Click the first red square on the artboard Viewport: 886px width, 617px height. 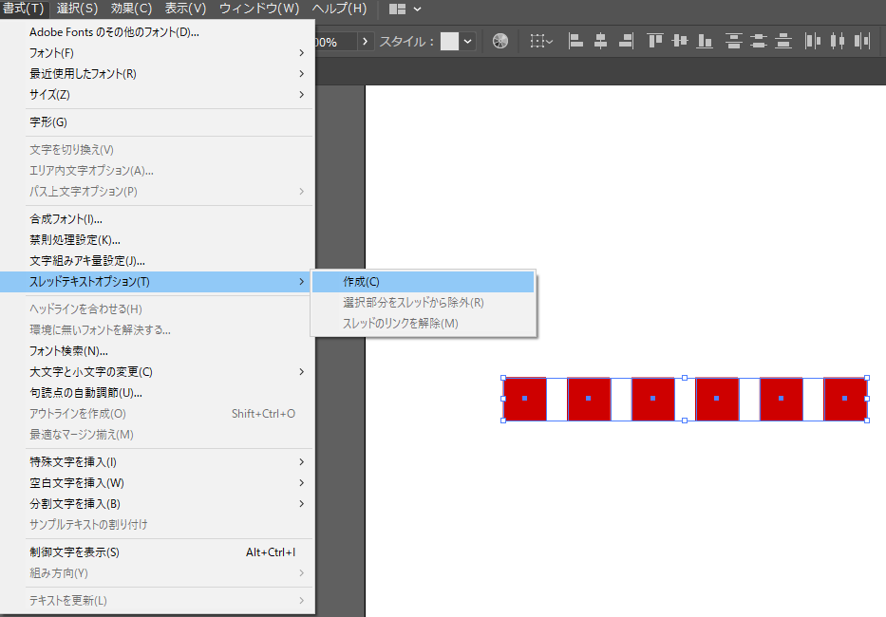click(x=525, y=399)
